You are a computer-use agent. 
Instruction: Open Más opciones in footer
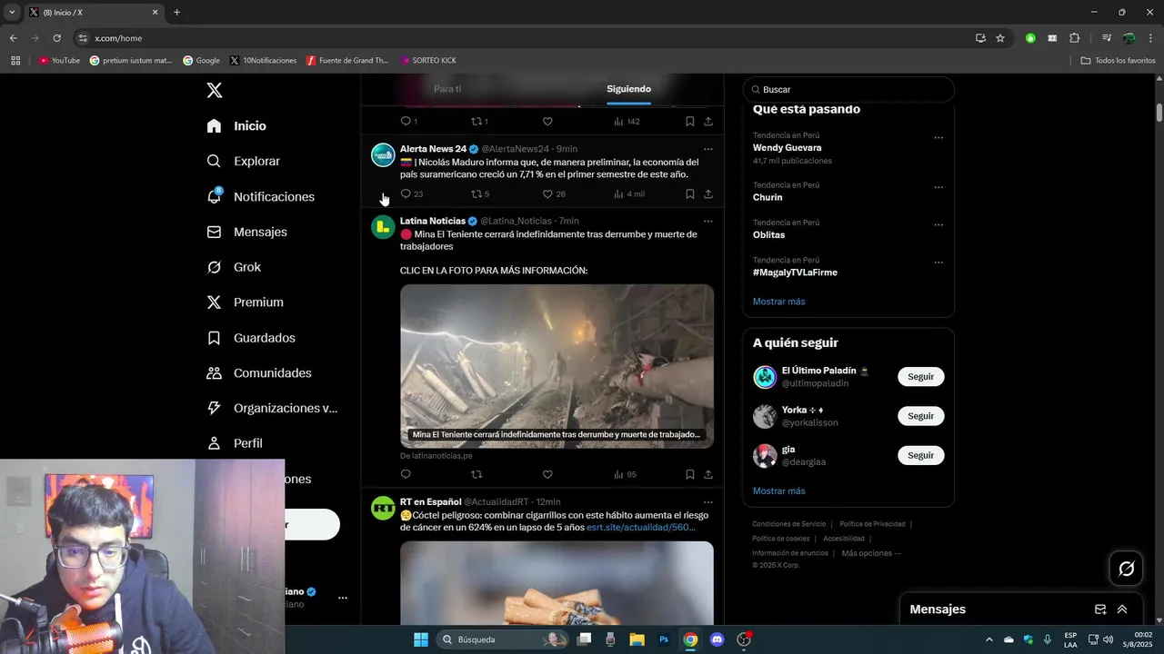click(x=871, y=553)
